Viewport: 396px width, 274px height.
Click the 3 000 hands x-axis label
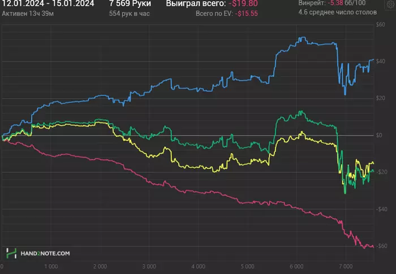[149, 267]
